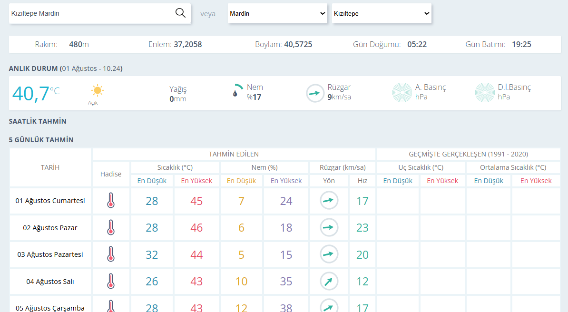Click the current wind direction arrow icon

tap(315, 93)
